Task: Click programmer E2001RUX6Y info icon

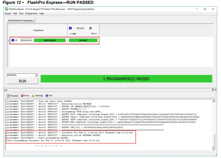Action: [x=13, y=40]
